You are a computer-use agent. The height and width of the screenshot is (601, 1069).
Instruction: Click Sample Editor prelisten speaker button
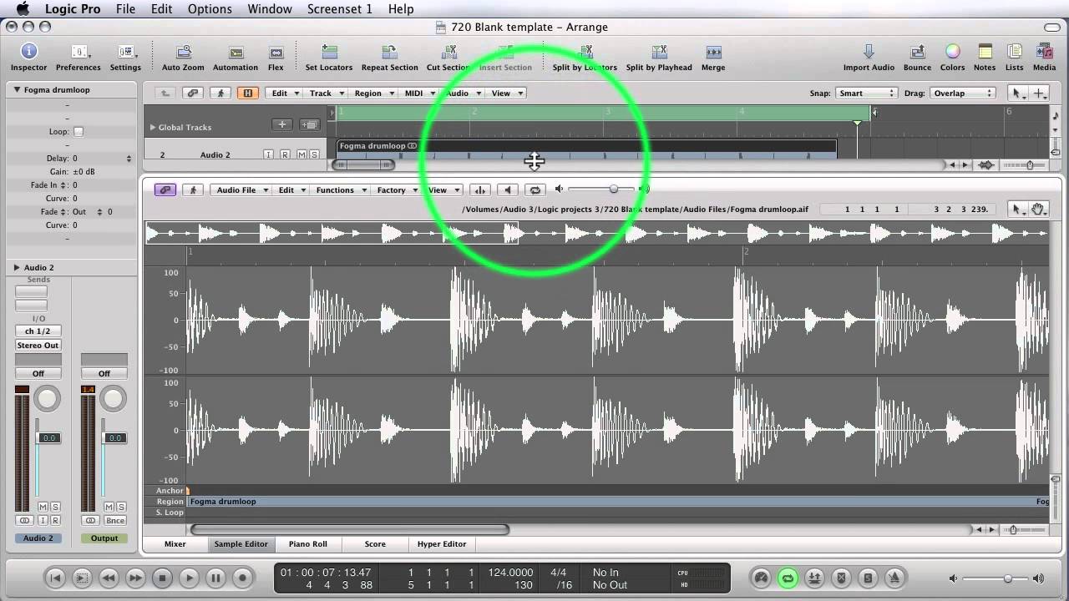point(508,190)
